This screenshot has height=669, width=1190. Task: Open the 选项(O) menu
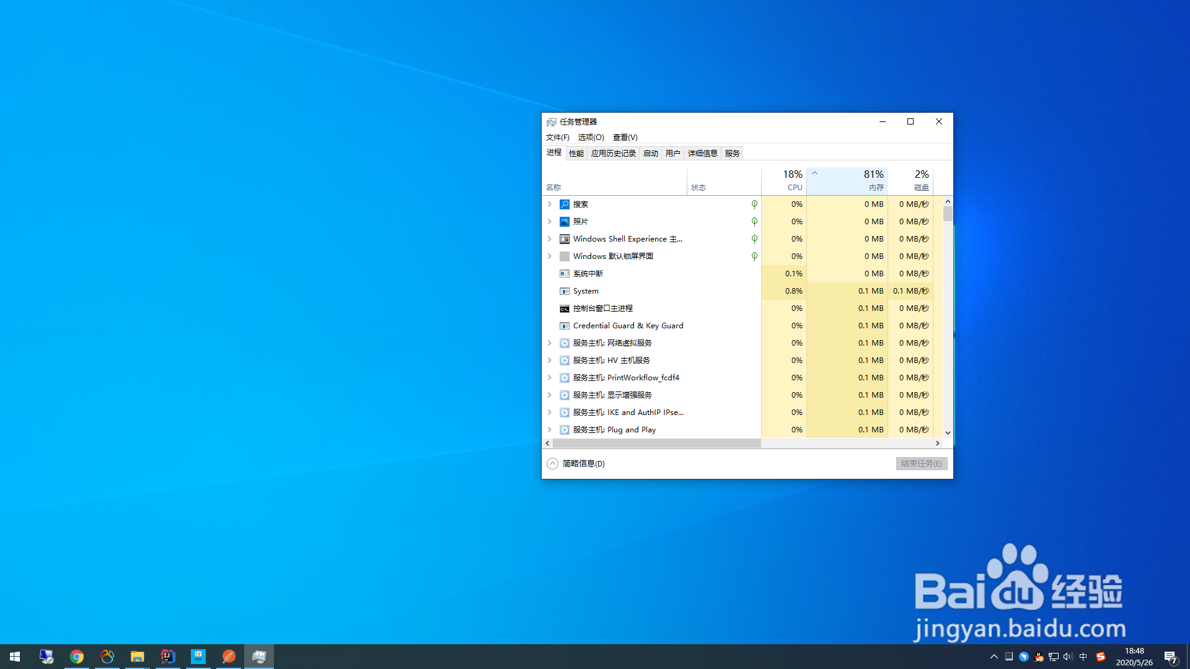coord(590,137)
